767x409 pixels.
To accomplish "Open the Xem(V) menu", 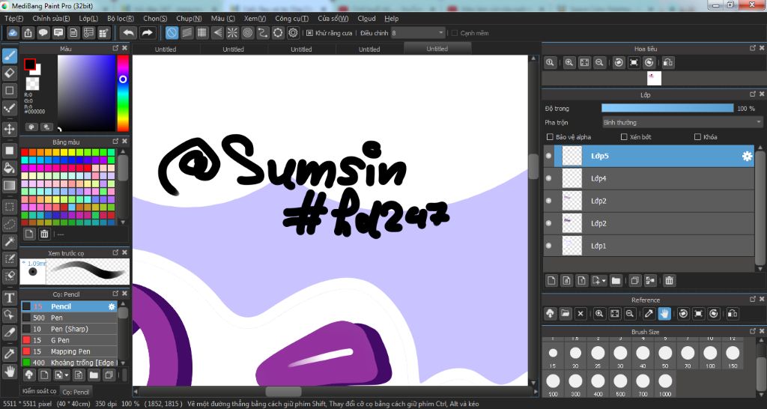I will point(255,19).
